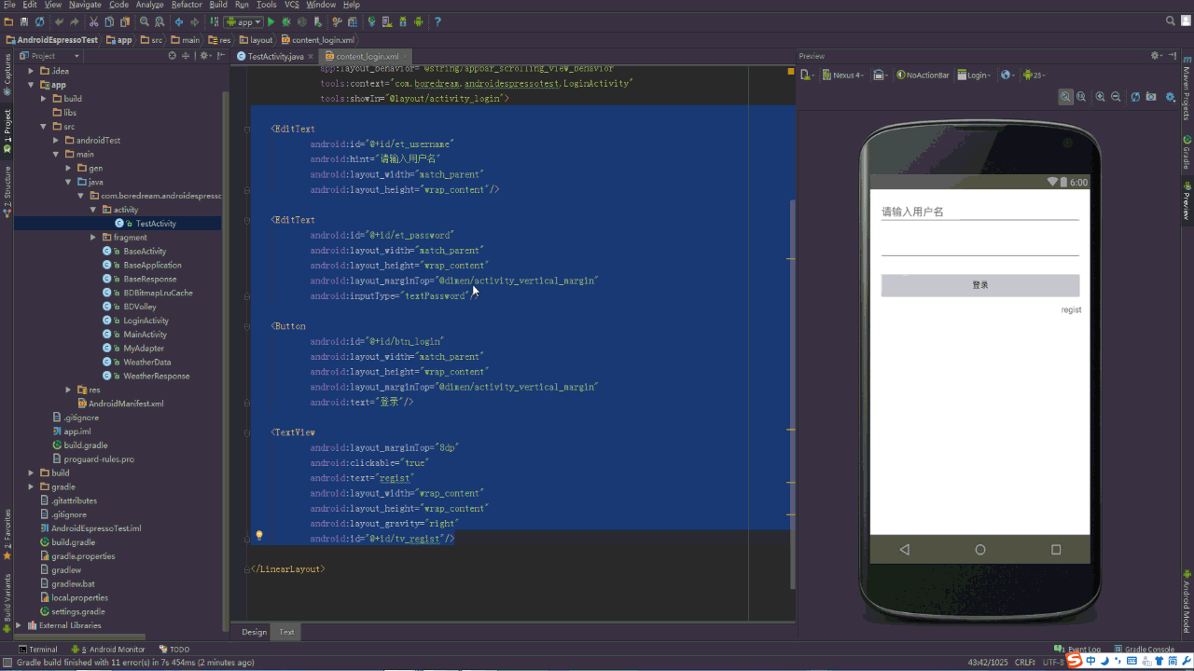Open the Refactor menu
1194x671 pixels.
(x=187, y=4)
